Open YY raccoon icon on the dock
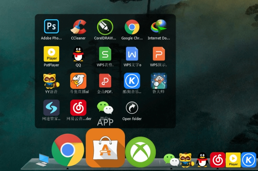 click(186, 160)
